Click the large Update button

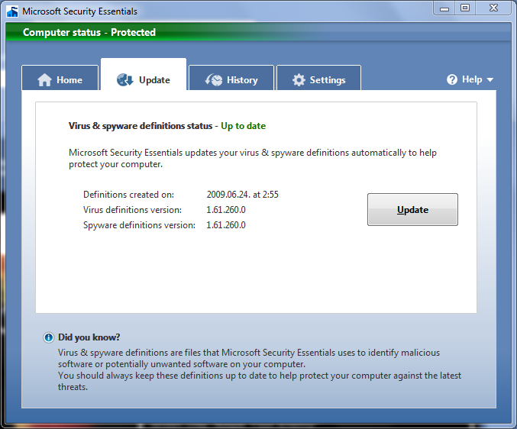coord(412,210)
